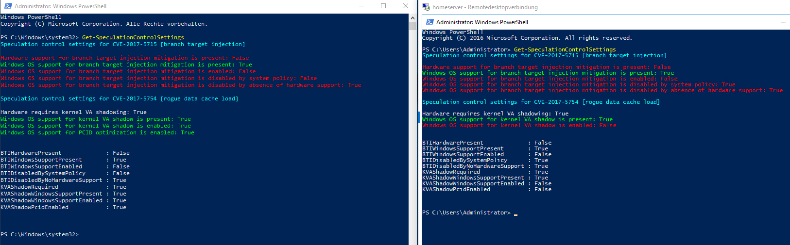Click BTIWindowsSupportPresent row in left window
Image resolution: width=790 pixels, height=245 pixels.
point(64,160)
